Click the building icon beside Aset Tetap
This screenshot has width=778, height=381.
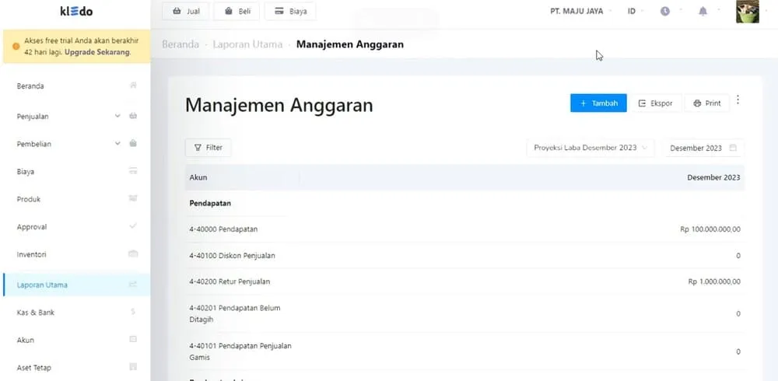133,367
